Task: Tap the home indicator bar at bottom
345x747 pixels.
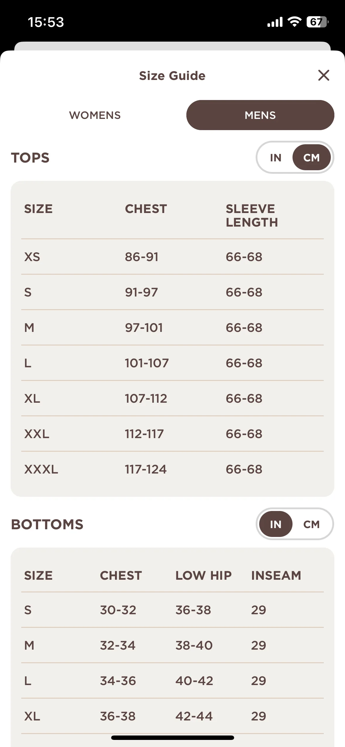Action: coord(172,738)
